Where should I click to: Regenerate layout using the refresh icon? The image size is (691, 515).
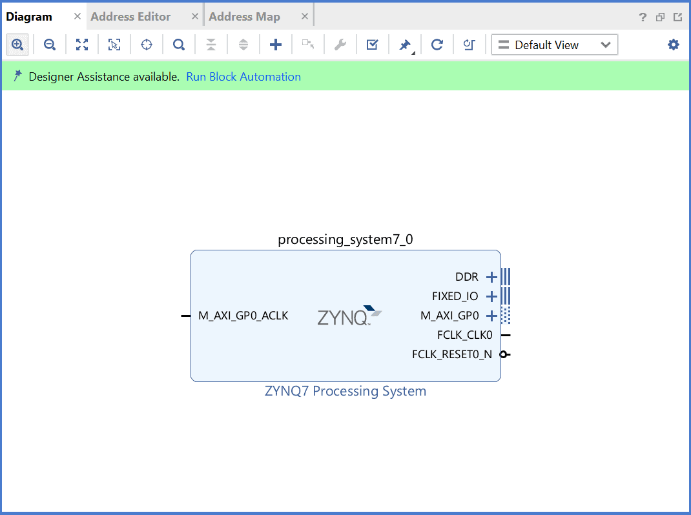point(437,45)
